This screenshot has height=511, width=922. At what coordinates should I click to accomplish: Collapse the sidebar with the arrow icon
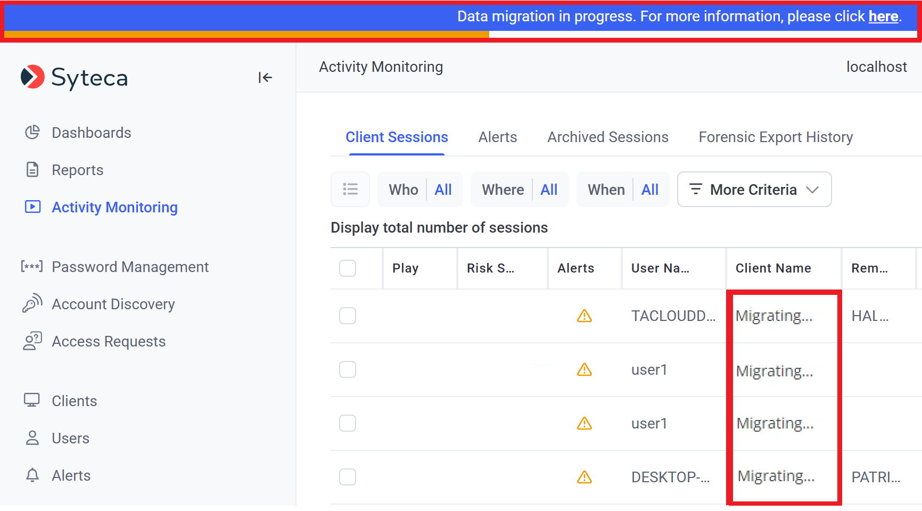point(265,78)
